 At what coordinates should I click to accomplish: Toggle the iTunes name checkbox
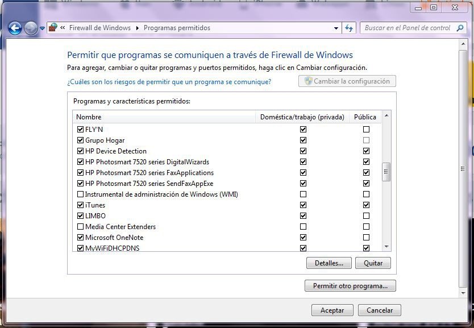point(80,205)
